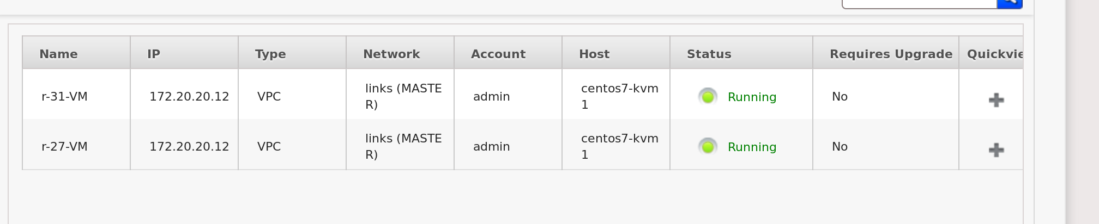
Task: Sort by Requires Upgrade column header
Action: [890, 54]
